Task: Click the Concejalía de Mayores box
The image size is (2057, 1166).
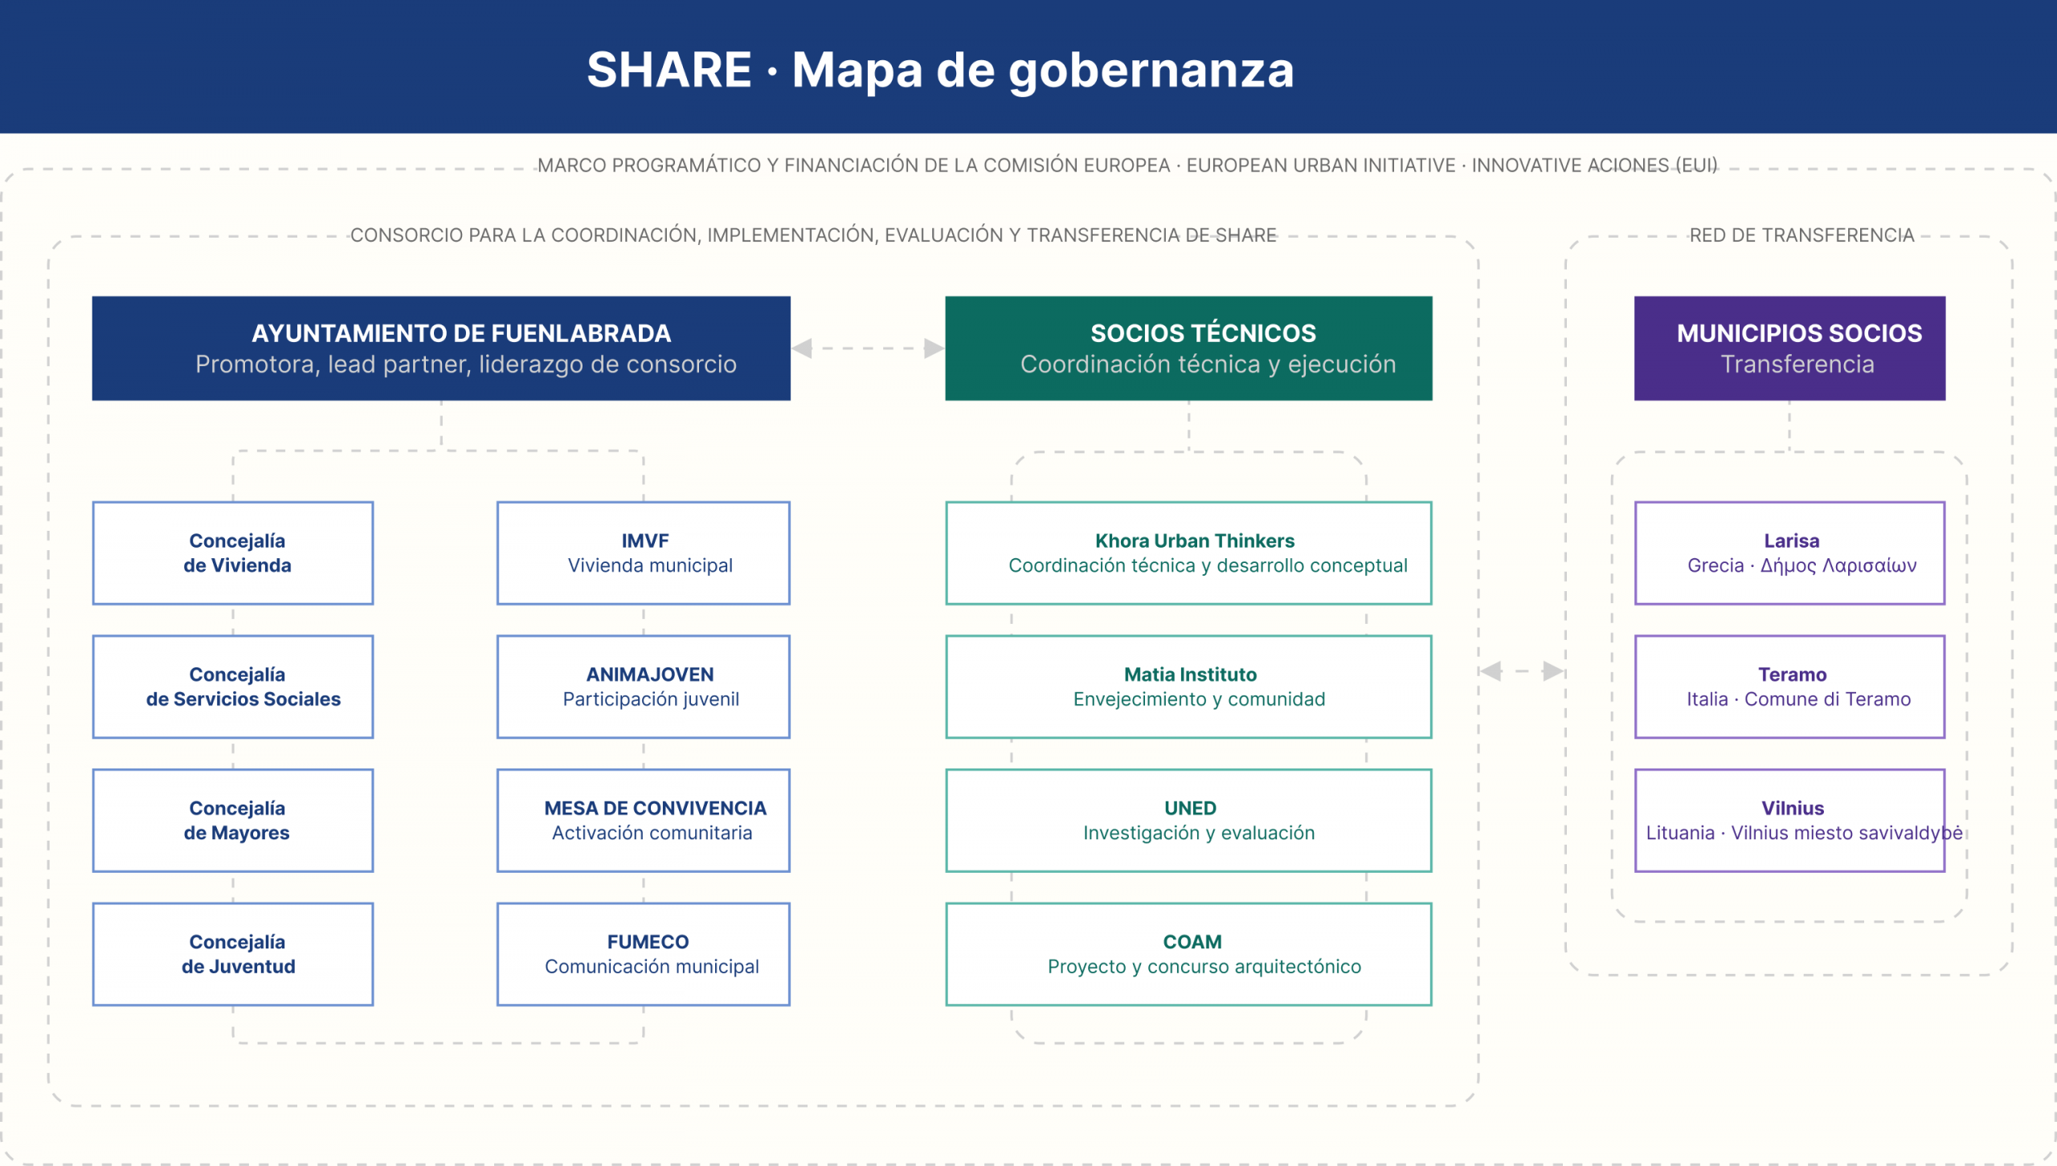Action: point(233,820)
